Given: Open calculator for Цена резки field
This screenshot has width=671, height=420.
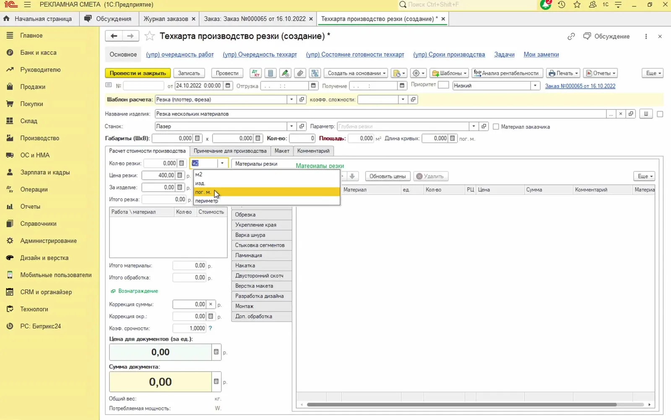Looking at the screenshot, I should point(180,175).
